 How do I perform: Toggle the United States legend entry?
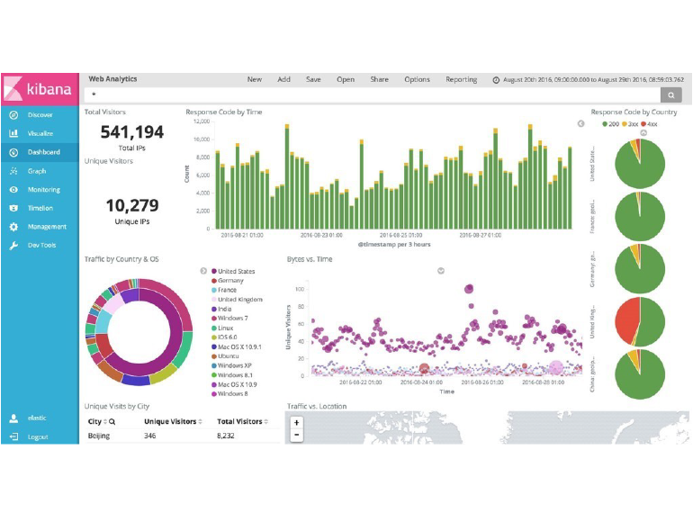click(233, 272)
